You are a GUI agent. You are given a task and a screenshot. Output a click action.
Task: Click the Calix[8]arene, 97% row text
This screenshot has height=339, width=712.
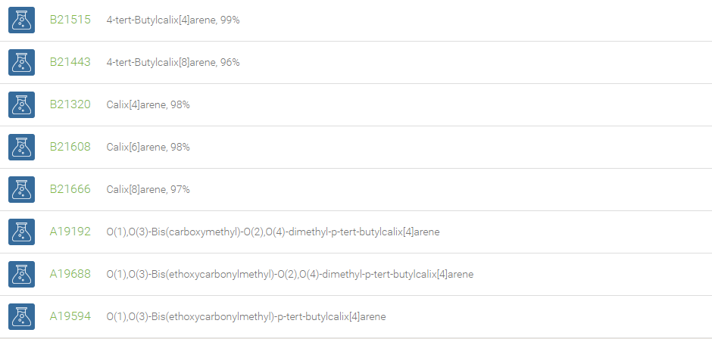coord(148,189)
